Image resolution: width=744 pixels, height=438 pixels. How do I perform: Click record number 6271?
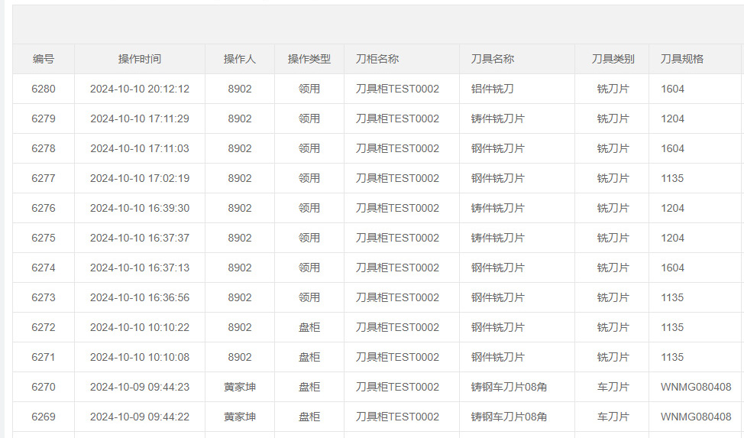click(44, 357)
